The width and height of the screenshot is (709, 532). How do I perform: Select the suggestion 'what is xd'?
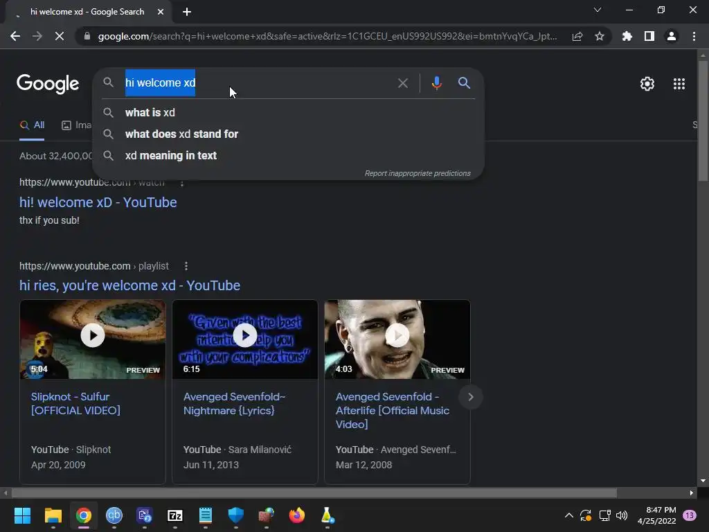(289, 113)
